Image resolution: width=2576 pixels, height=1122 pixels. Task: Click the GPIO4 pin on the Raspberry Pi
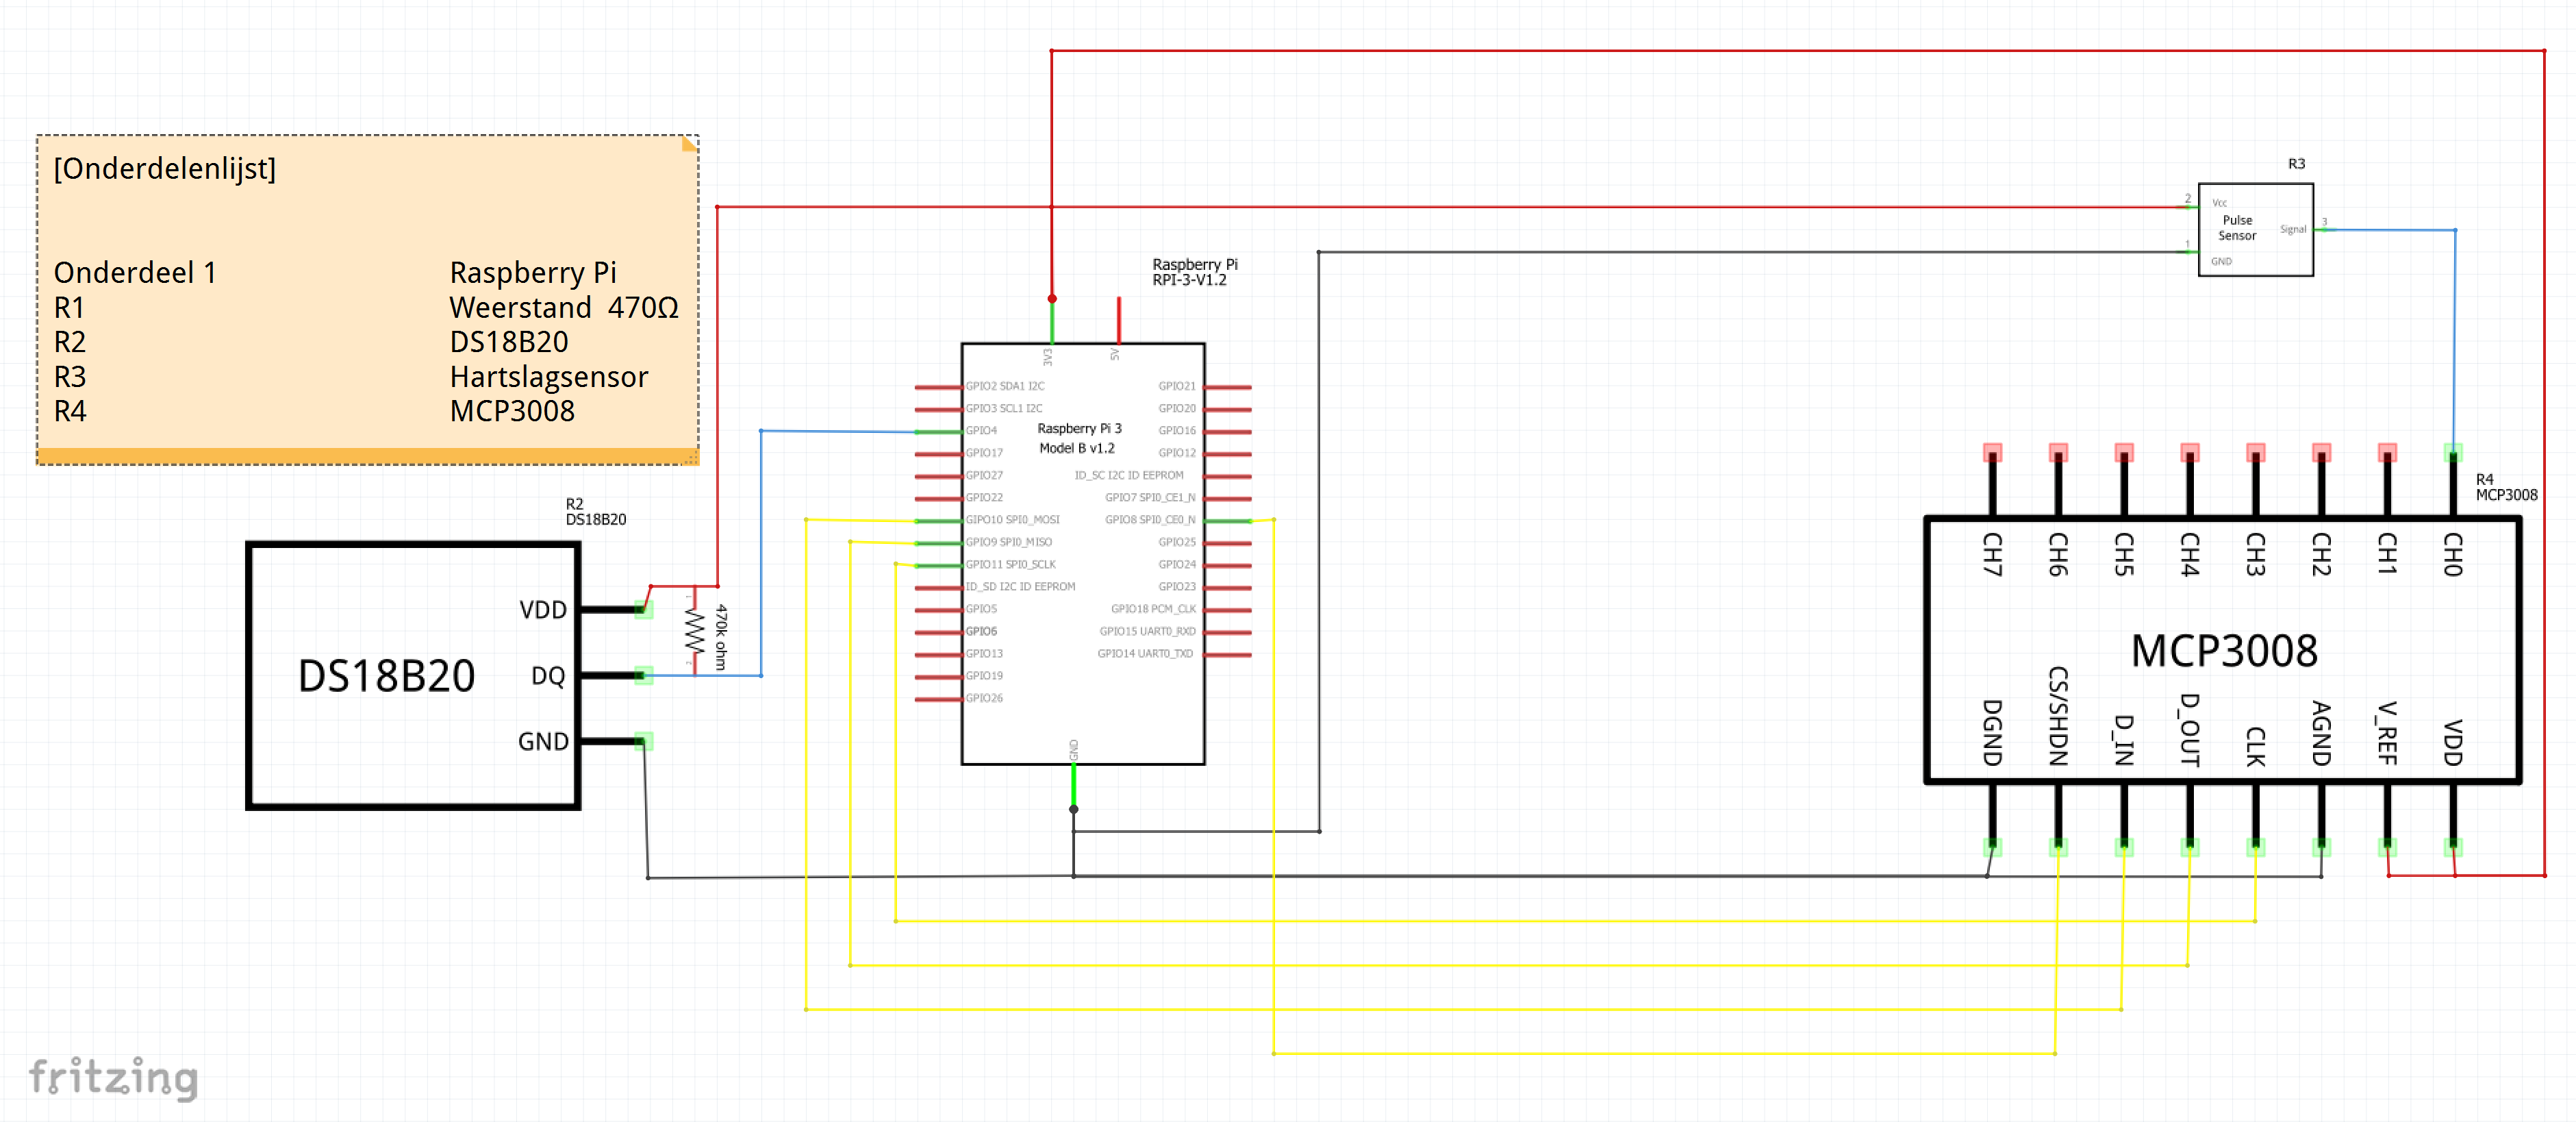[x=939, y=431]
